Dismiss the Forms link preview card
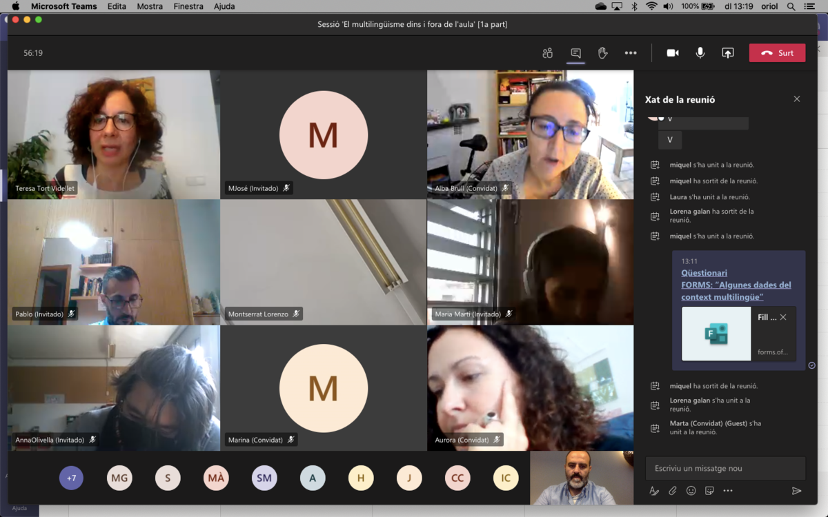The image size is (828, 517). tap(783, 317)
